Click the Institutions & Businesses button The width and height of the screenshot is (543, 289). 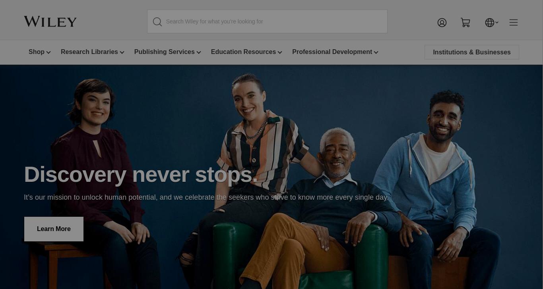(x=472, y=52)
